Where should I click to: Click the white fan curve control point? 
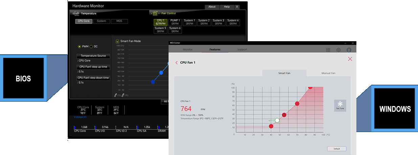(277, 120)
